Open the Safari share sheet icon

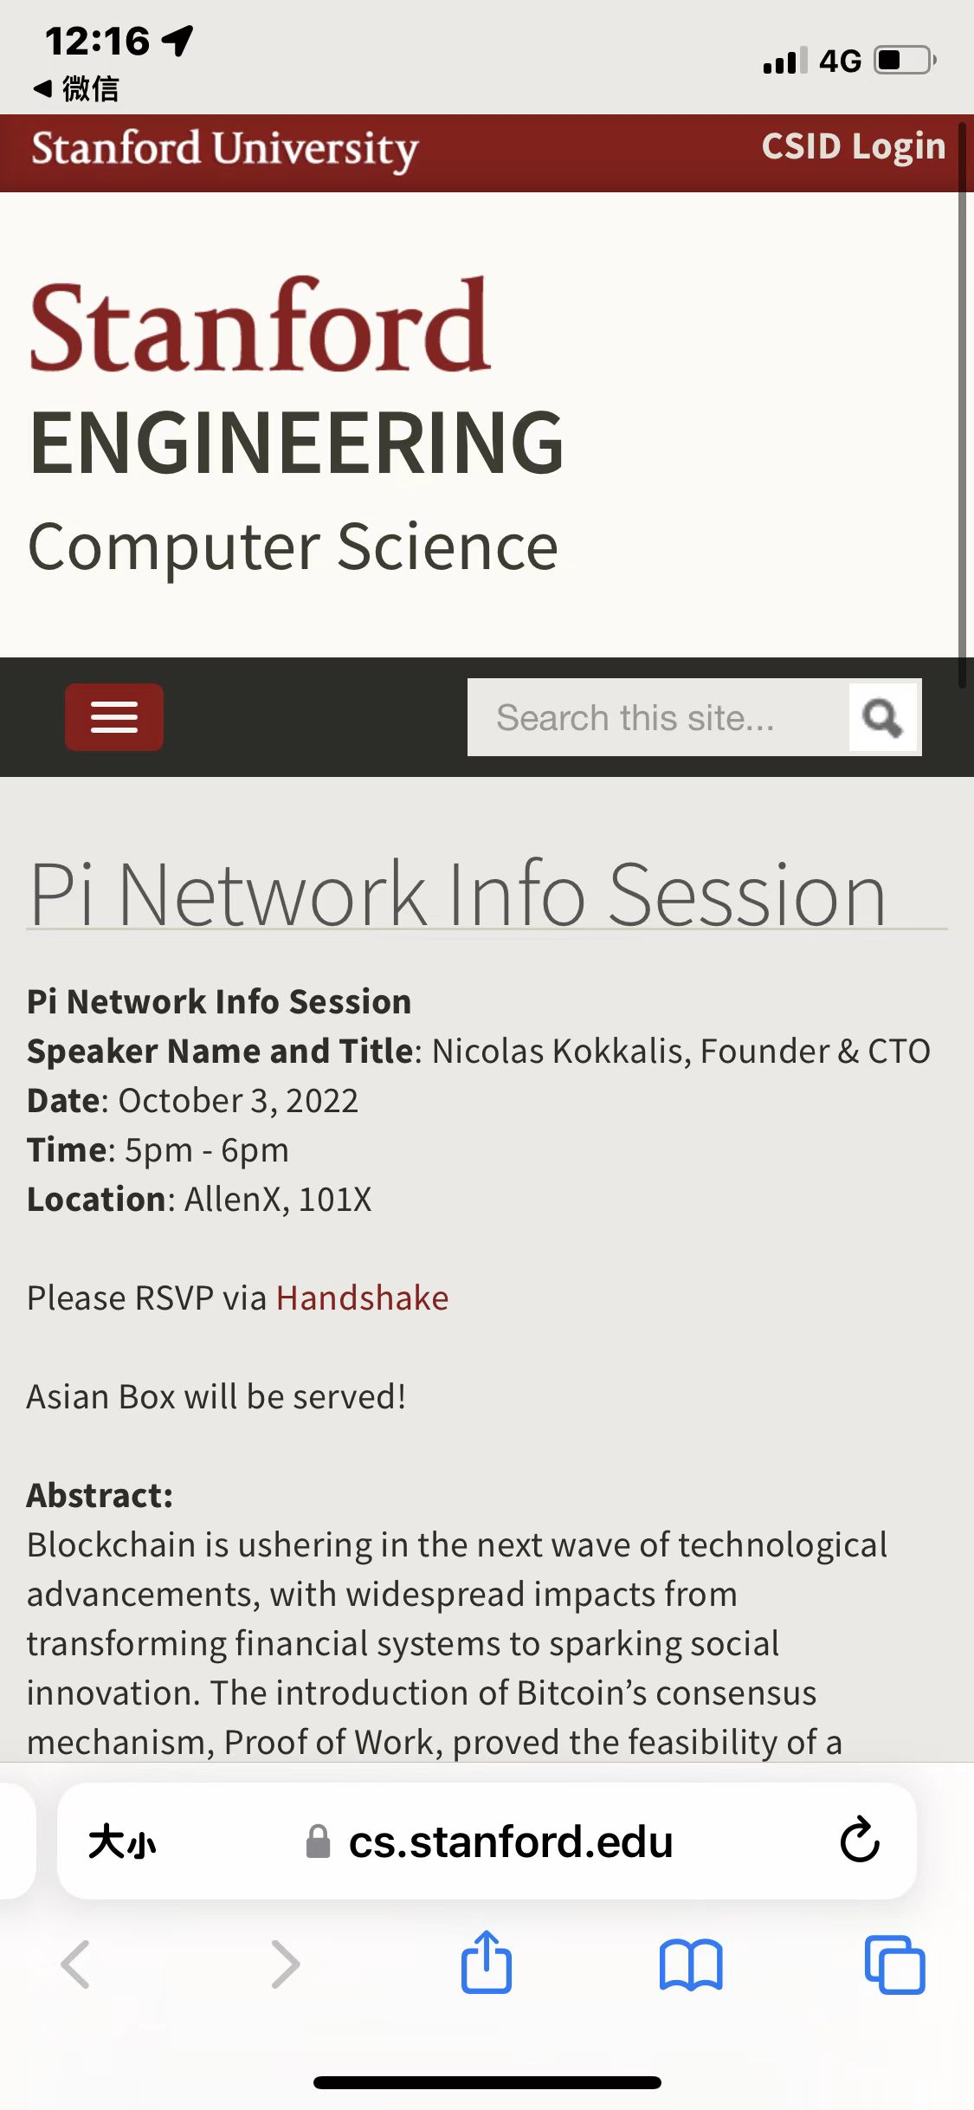(x=486, y=1963)
